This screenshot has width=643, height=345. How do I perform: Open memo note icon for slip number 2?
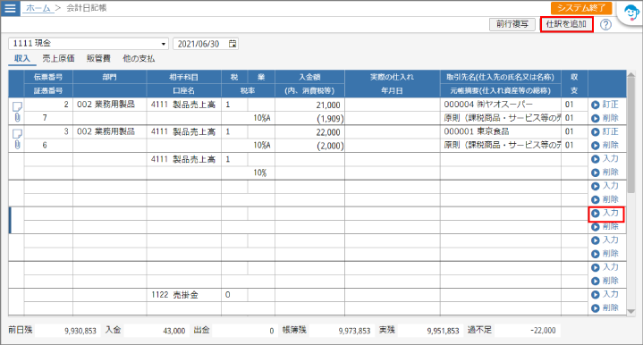pos(17,106)
